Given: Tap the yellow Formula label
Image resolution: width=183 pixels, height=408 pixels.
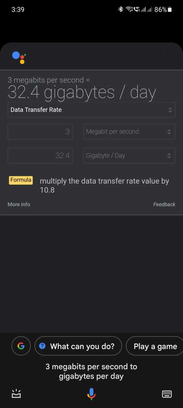Looking at the screenshot, I should point(21,180).
